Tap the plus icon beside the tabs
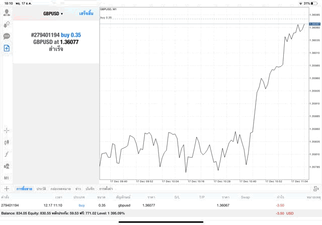The width and height of the screenshot is (322, 225). tap(7, 189)
